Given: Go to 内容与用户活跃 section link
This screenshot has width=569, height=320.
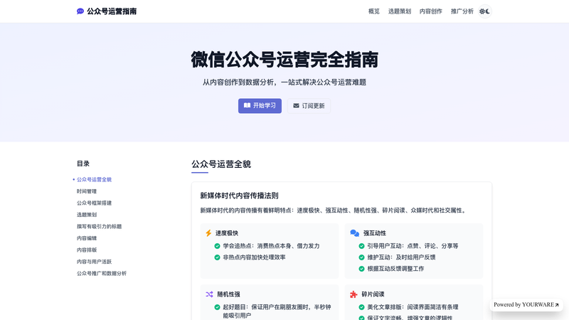Looking at the screenshot, I should pyautogui.click(x=94, y=262).
